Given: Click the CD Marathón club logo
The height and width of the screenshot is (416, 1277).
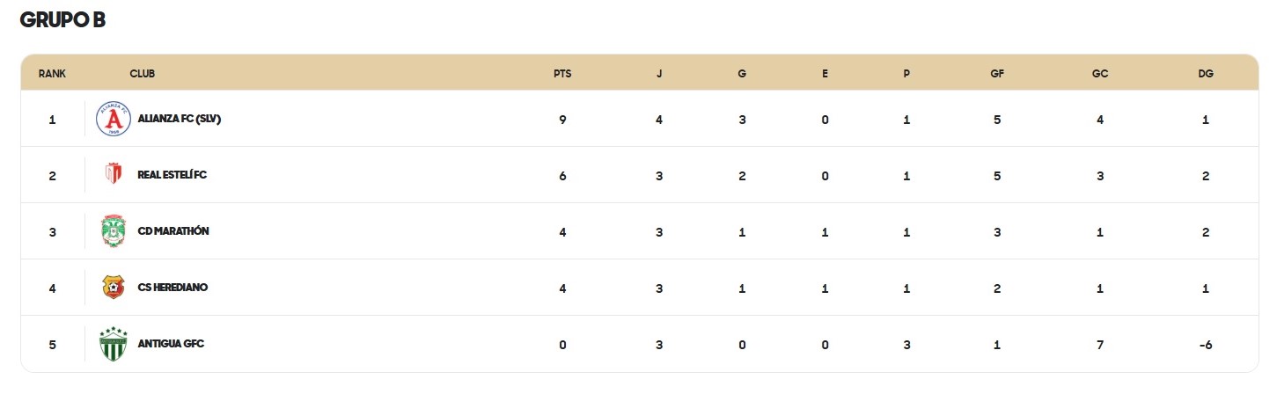Looking at the screenshot, I should coord(113,231).
